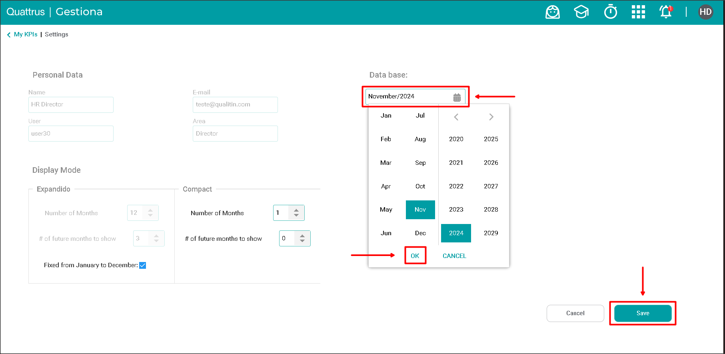
Task: Go back to My KPIs
Action: click(x=25, y=34)
